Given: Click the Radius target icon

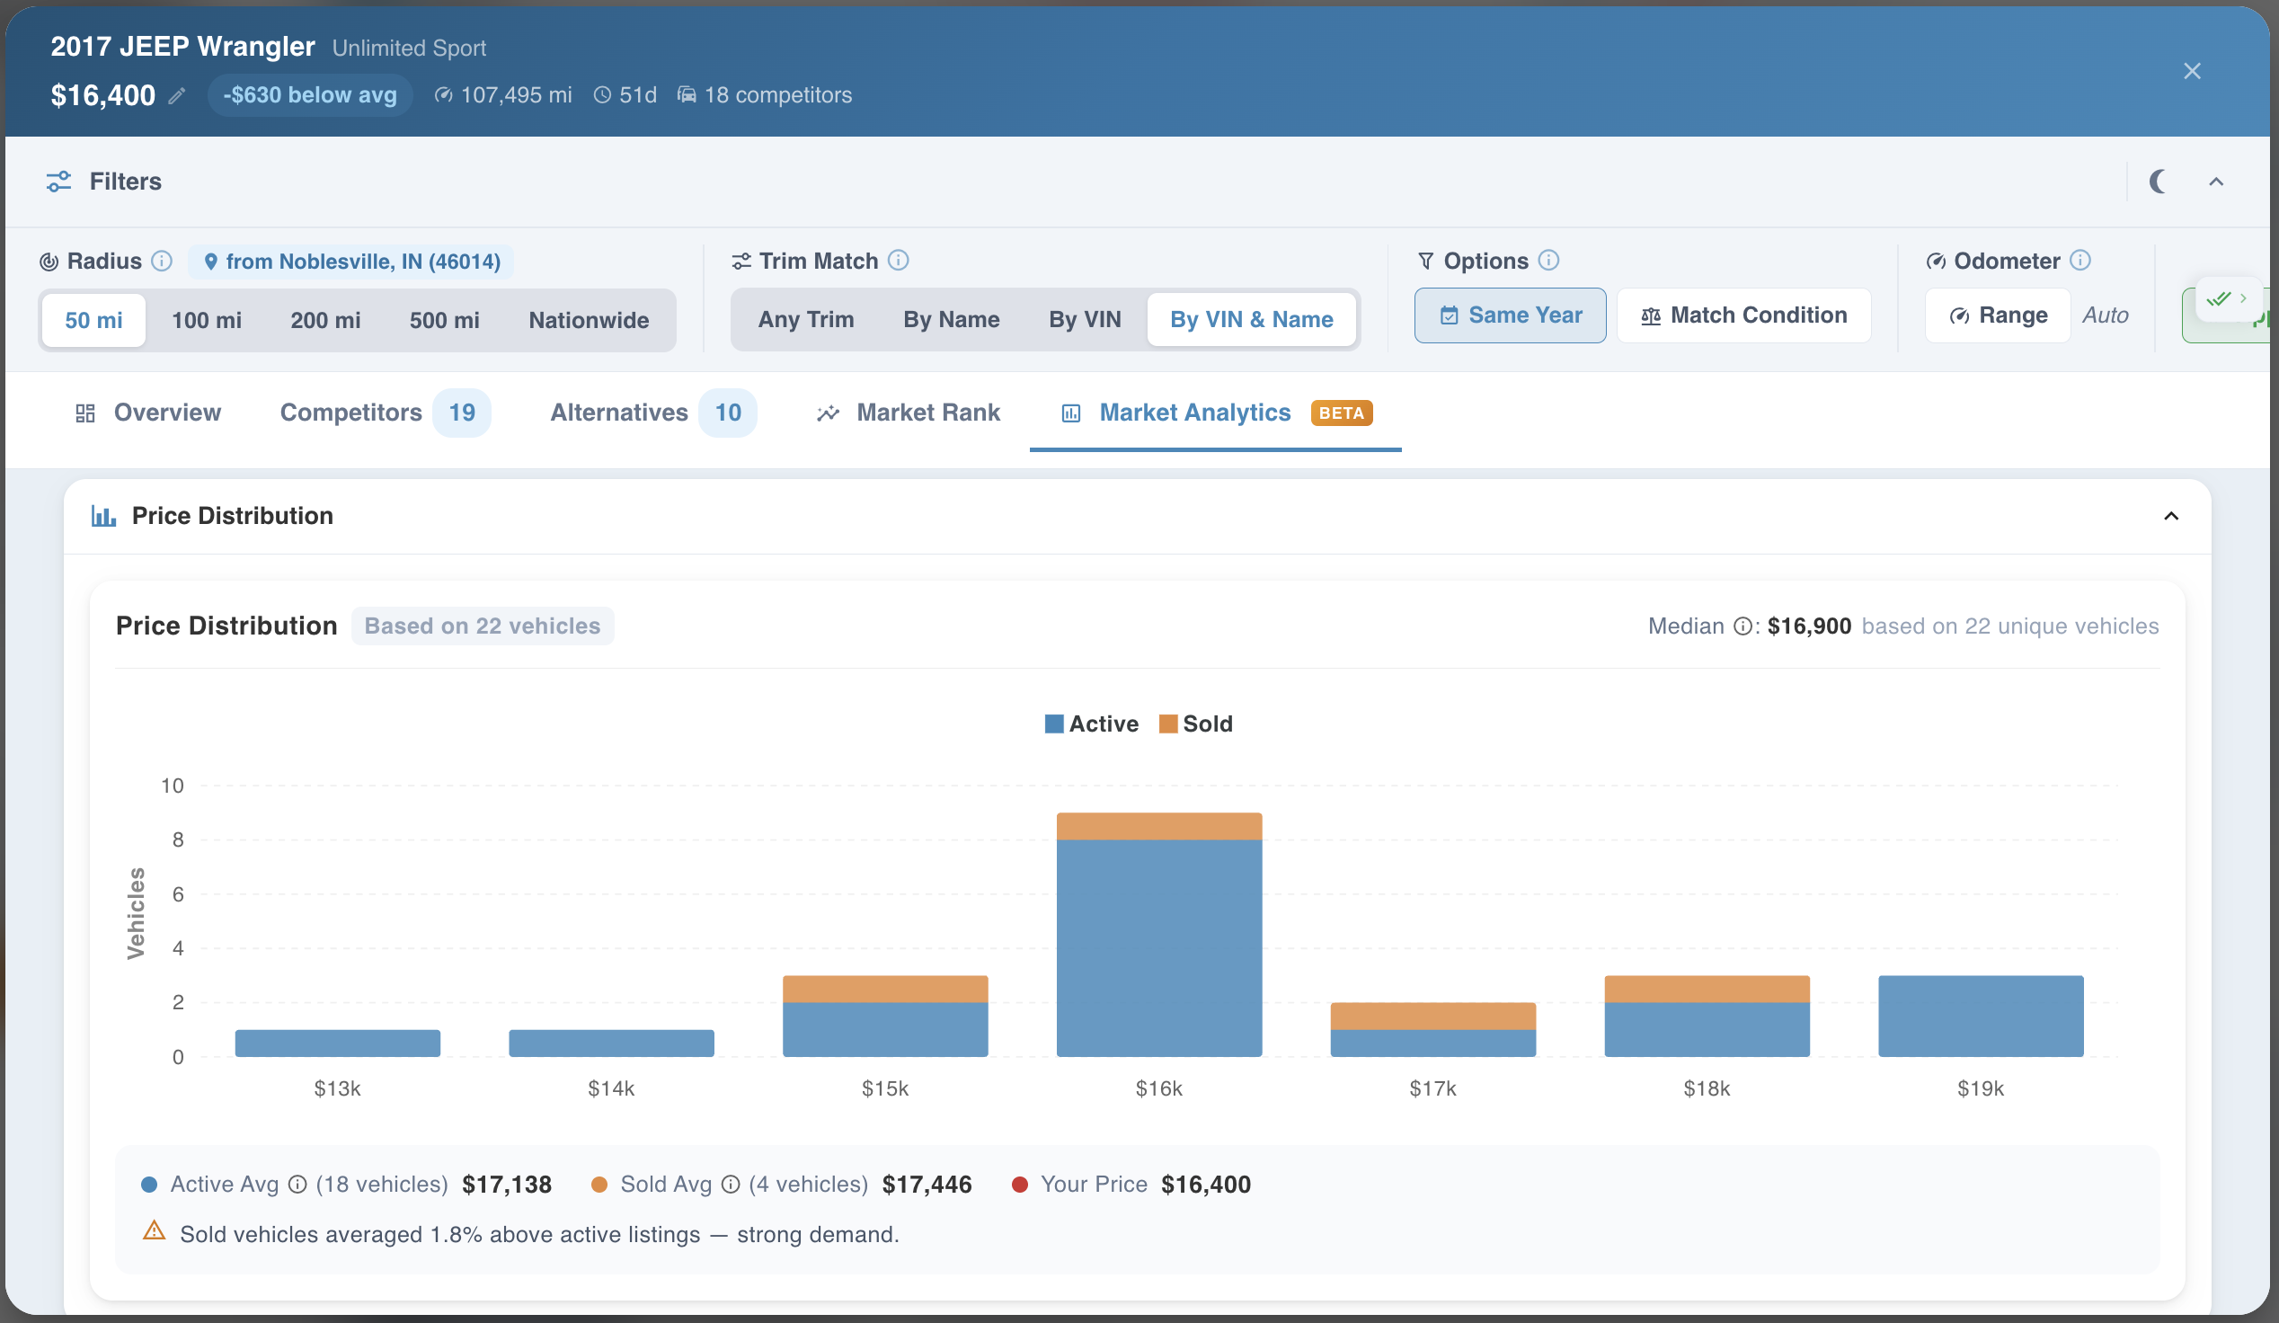Looking at the screenshot, I should click(x=49, y=262).
